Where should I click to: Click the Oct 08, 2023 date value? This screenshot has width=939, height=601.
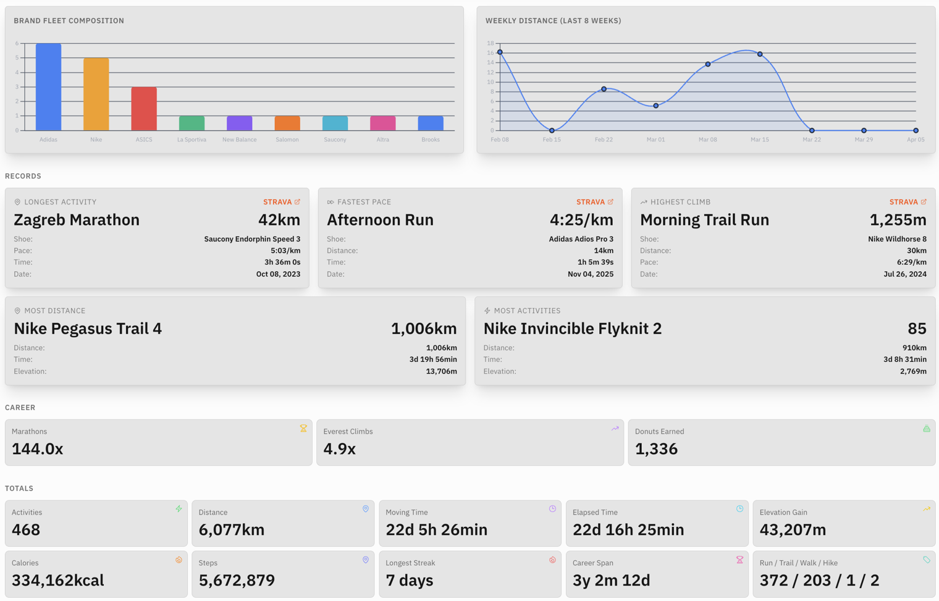pyautogui.click(x=278, y=274)
